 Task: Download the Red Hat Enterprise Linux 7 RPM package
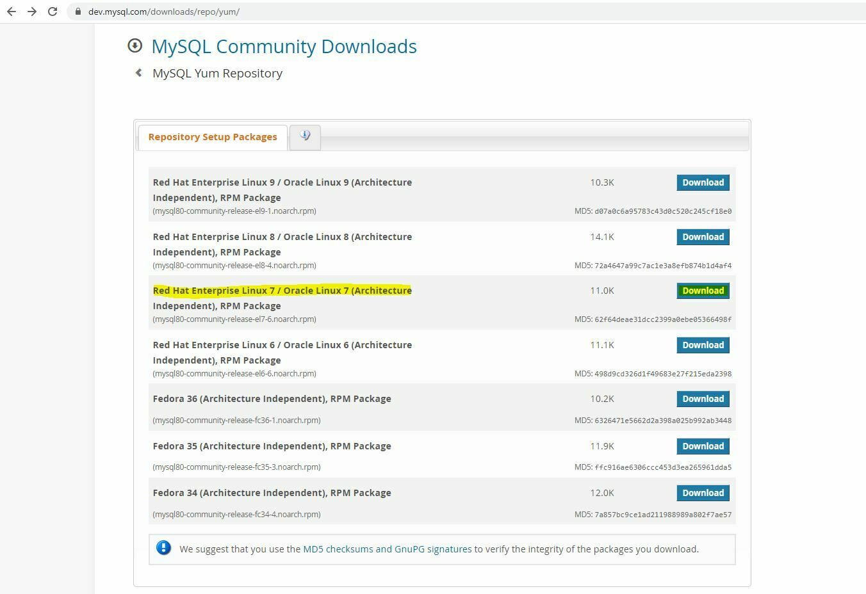coord(703,291)
